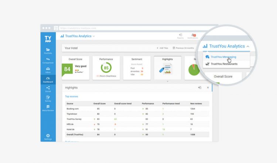Open the Inbox sidebar item
277x163 pixels.
(48, 70)
